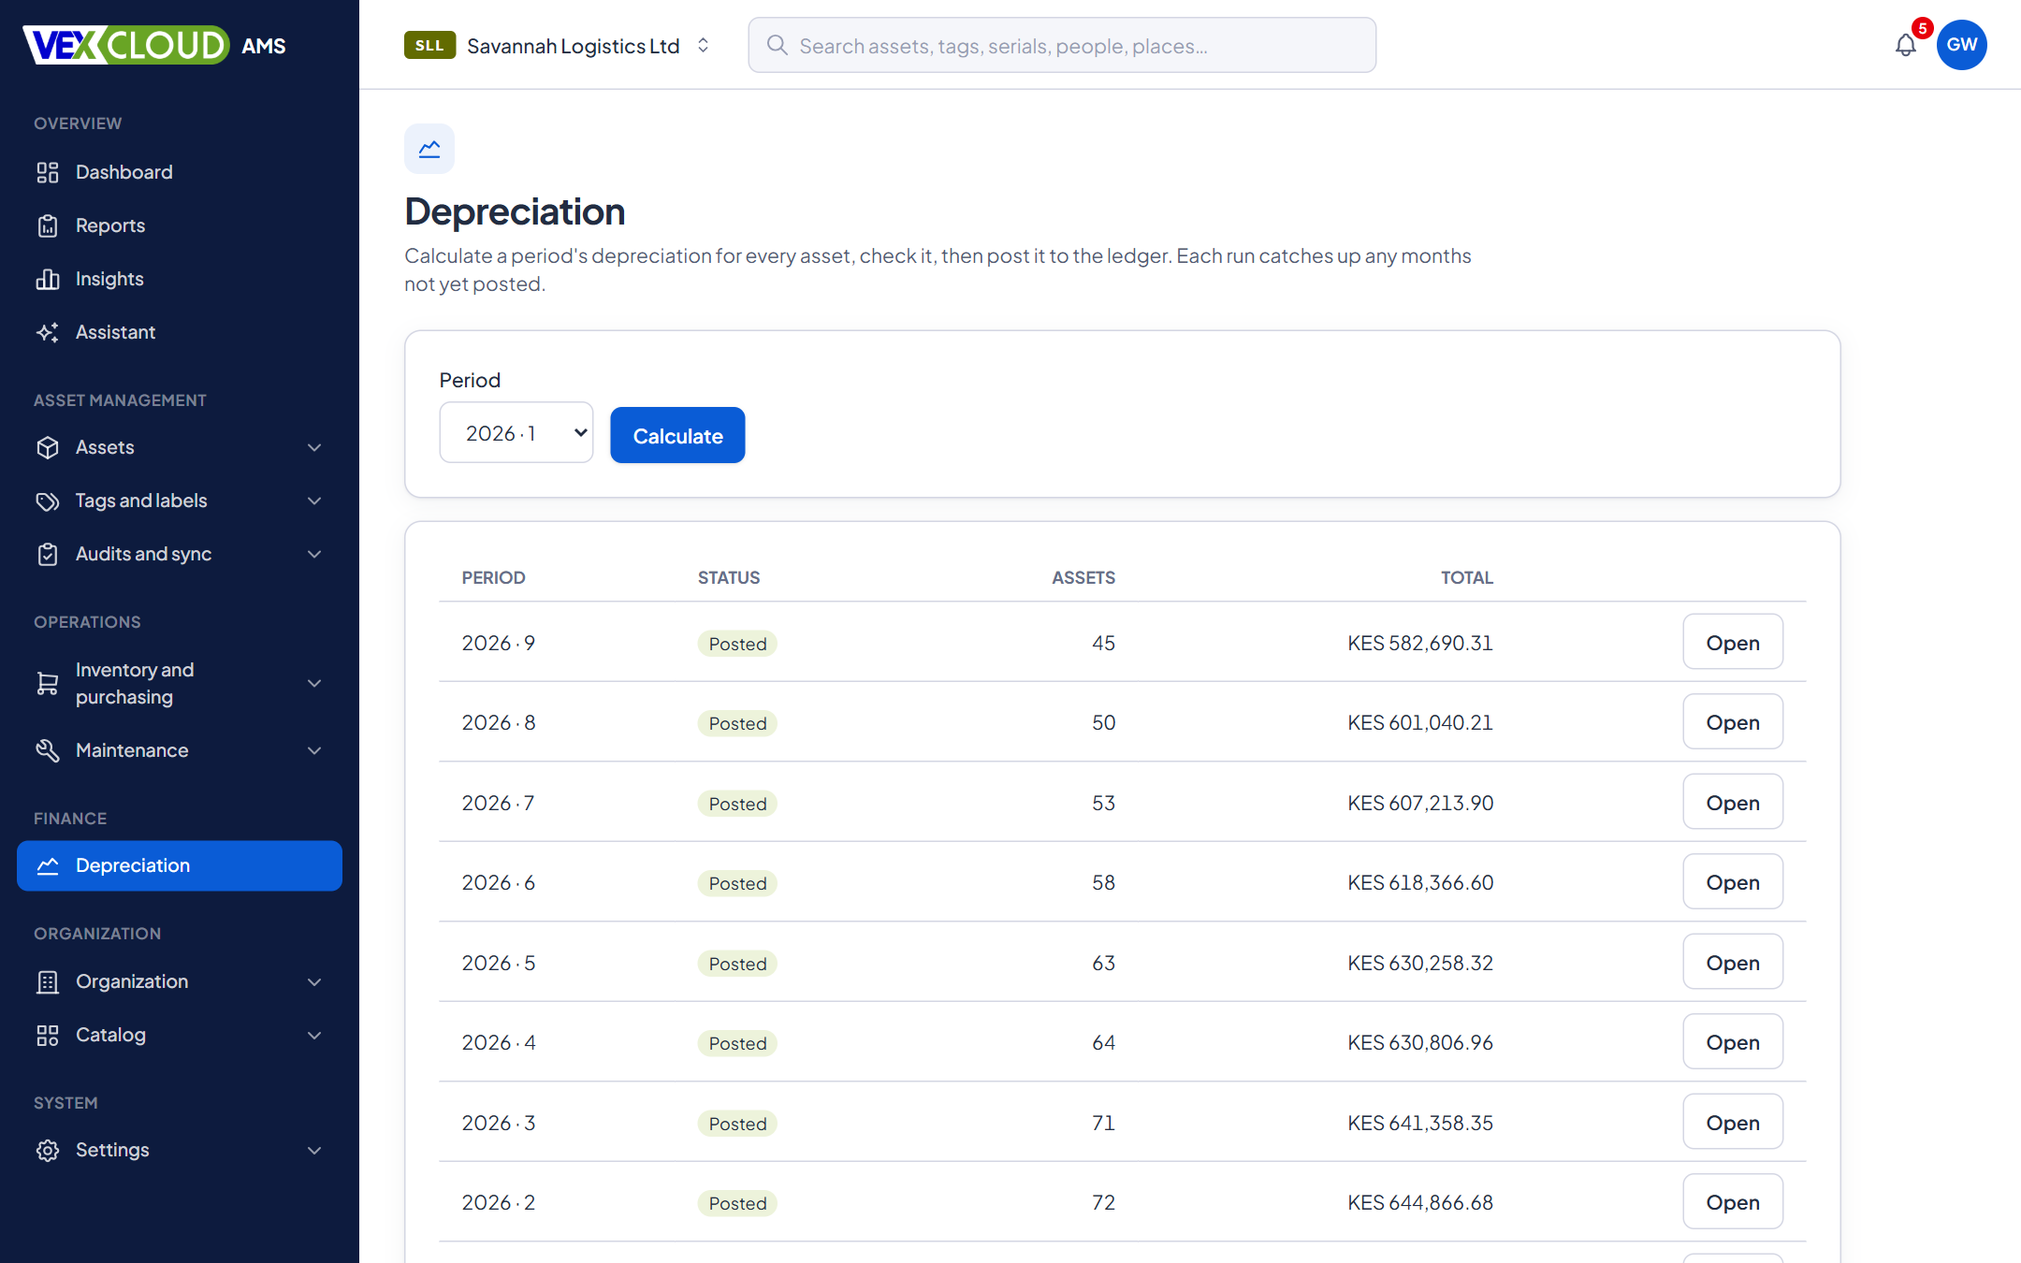Click the Settings gear icon
2021x1263 pixels.
coord(48,1150)
